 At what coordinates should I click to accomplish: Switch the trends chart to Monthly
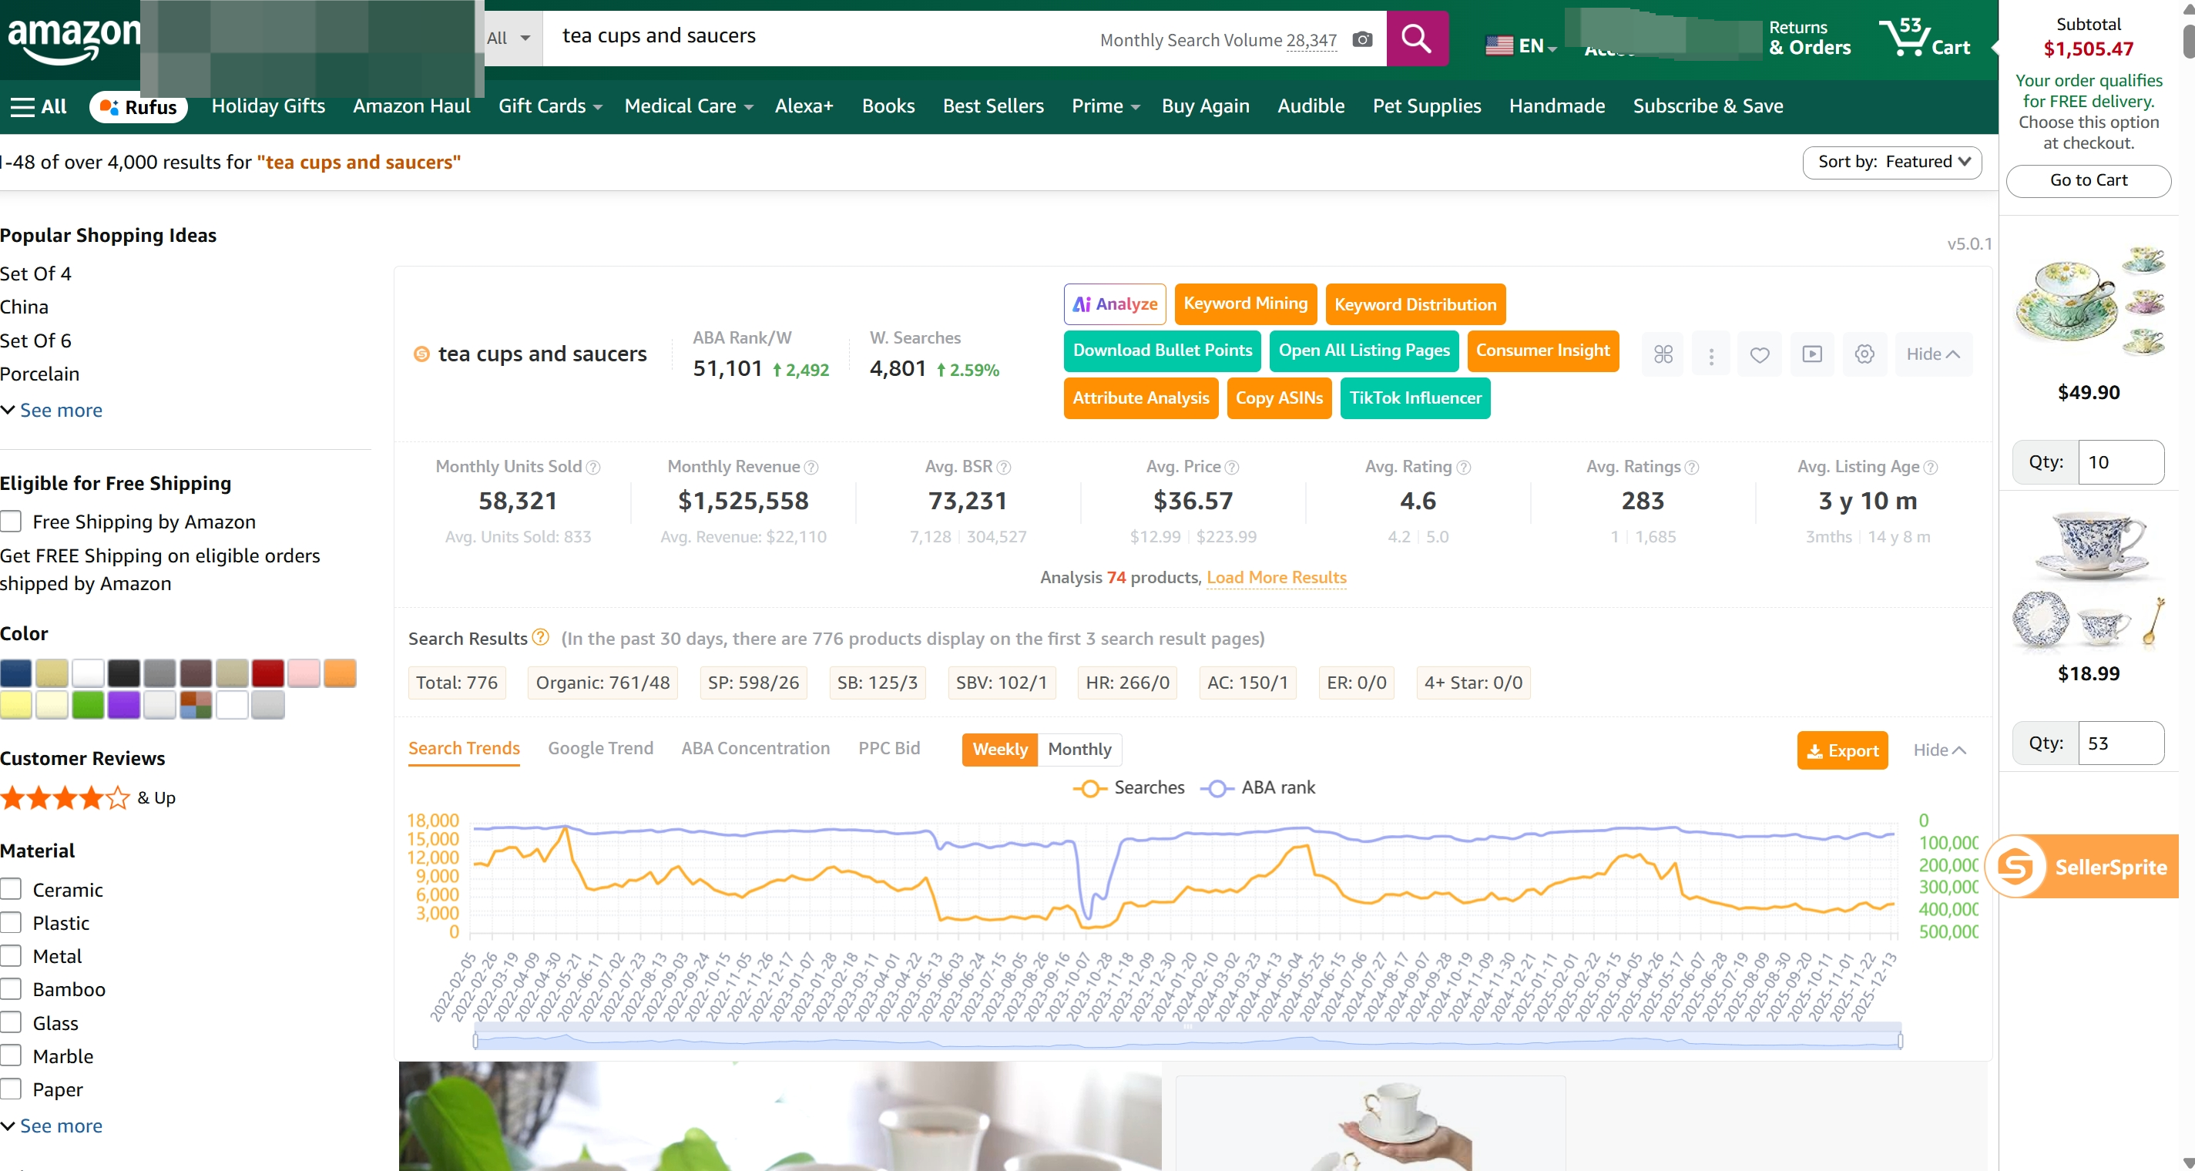click(x=1079, y=750)
